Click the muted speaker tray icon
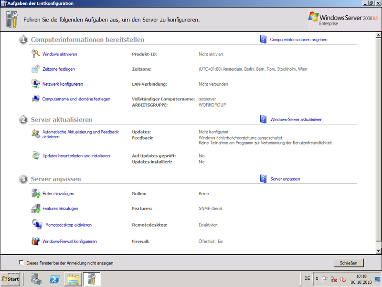Screen dimensions: 382x287 click(343, 279)
